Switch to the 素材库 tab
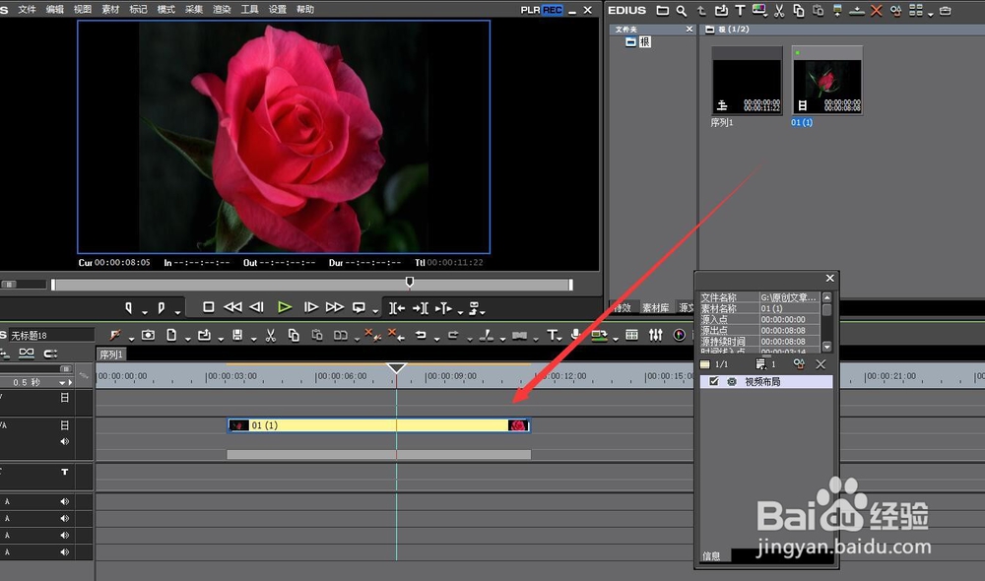 pos(655,308)
